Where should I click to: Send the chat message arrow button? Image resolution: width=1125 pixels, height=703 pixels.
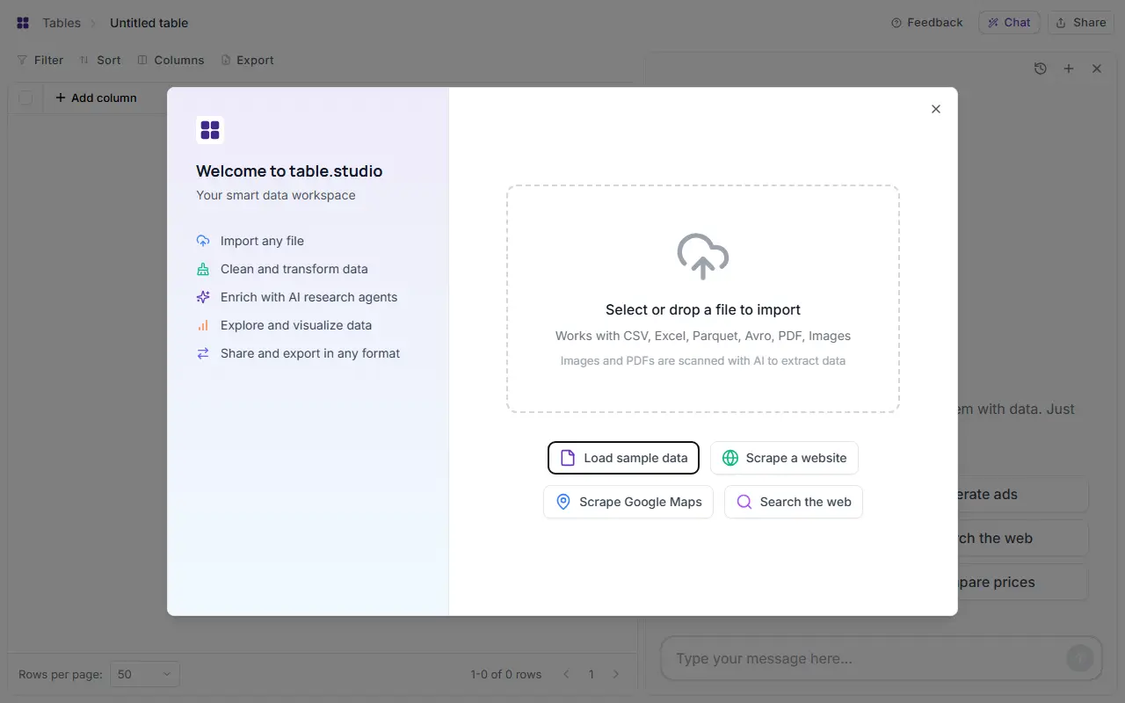pos(1080,658)
